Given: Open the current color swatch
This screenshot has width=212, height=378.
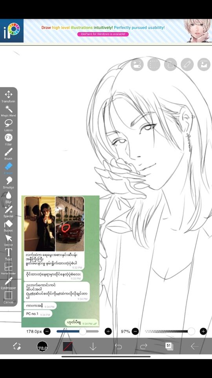Looking at the screenshot, I should pos(68,346).
